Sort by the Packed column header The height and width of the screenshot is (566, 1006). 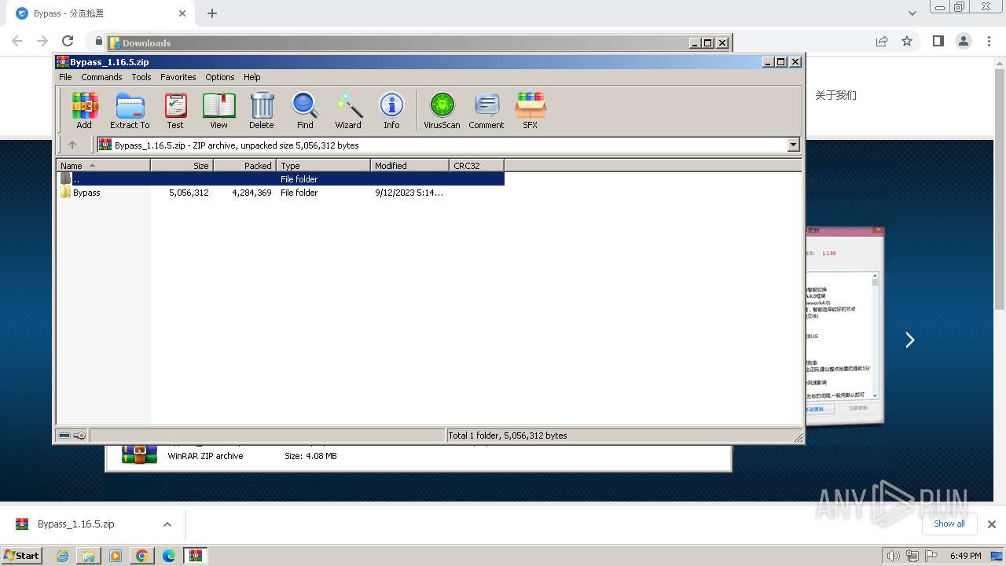click(x=244, y=165)
